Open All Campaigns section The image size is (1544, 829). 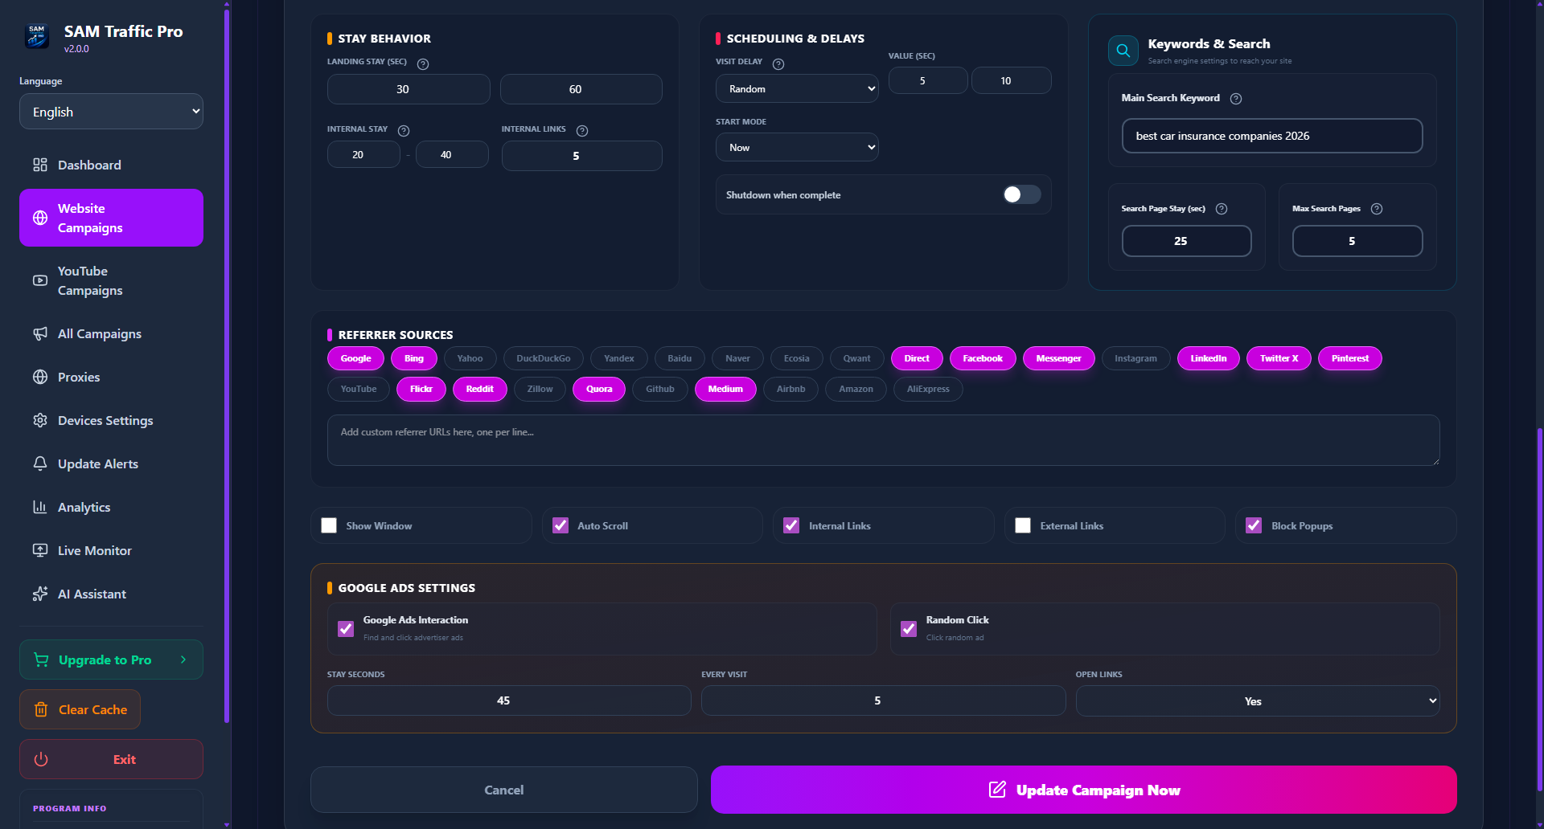click(111, 333)
